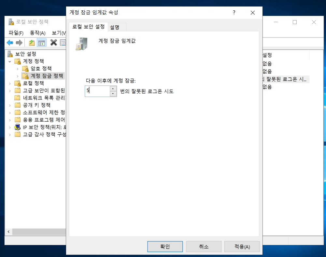326x257 pixels.
Task: Click the IP 보안 정책 icon
Action: 18,127
